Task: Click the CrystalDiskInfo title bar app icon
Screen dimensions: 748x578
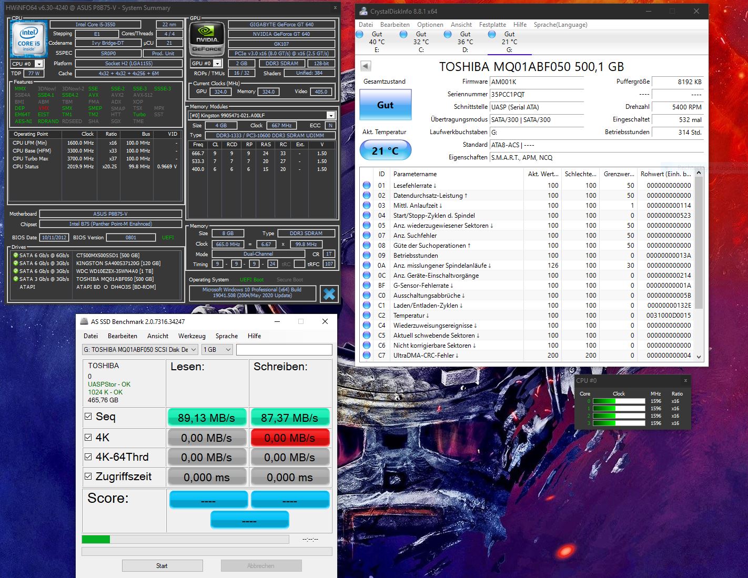Action: click(363, 11)
